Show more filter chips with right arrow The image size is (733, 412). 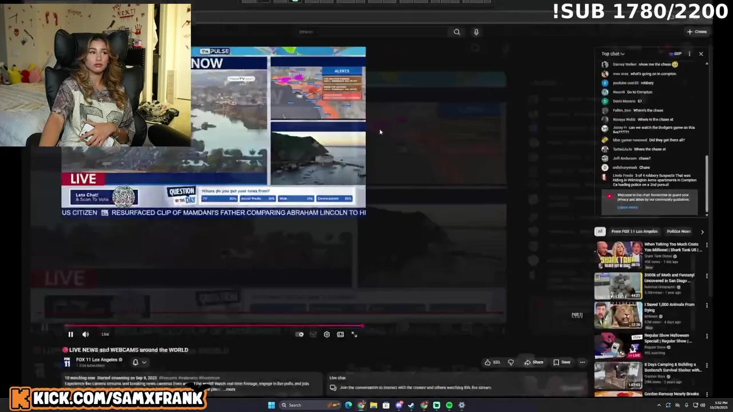pyautogui.click(x=702, y=232)
